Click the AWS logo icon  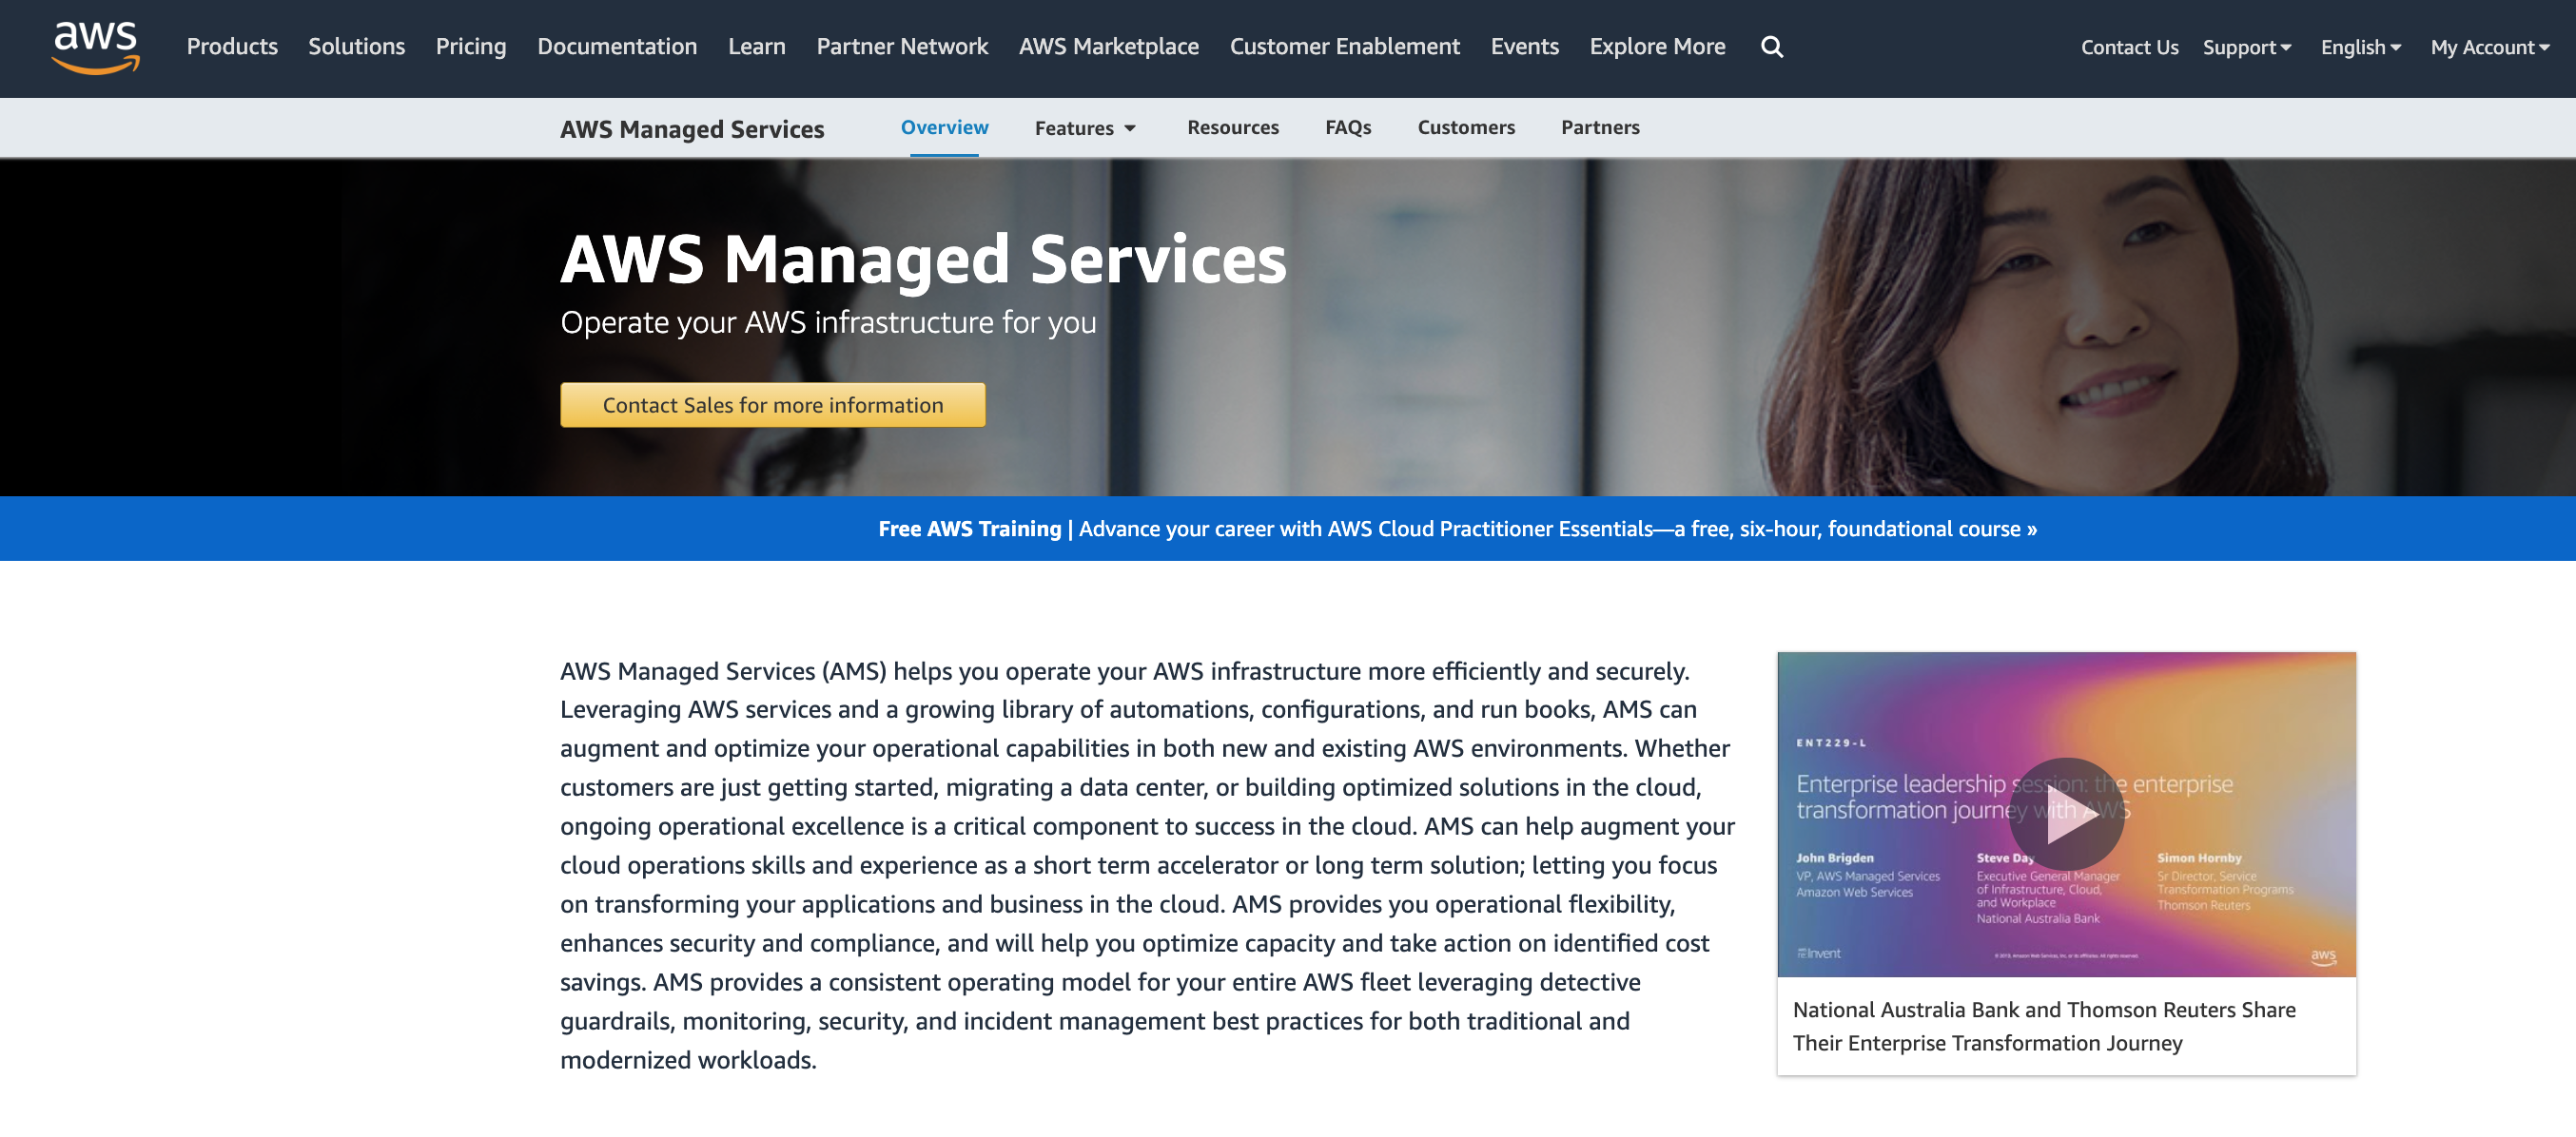[92, 46]
